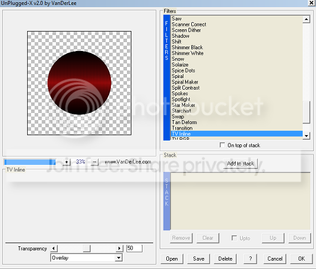Click the filter list scroll up arrow
The width and height of the screenshot is (316, 269).
tap(307, 19)
